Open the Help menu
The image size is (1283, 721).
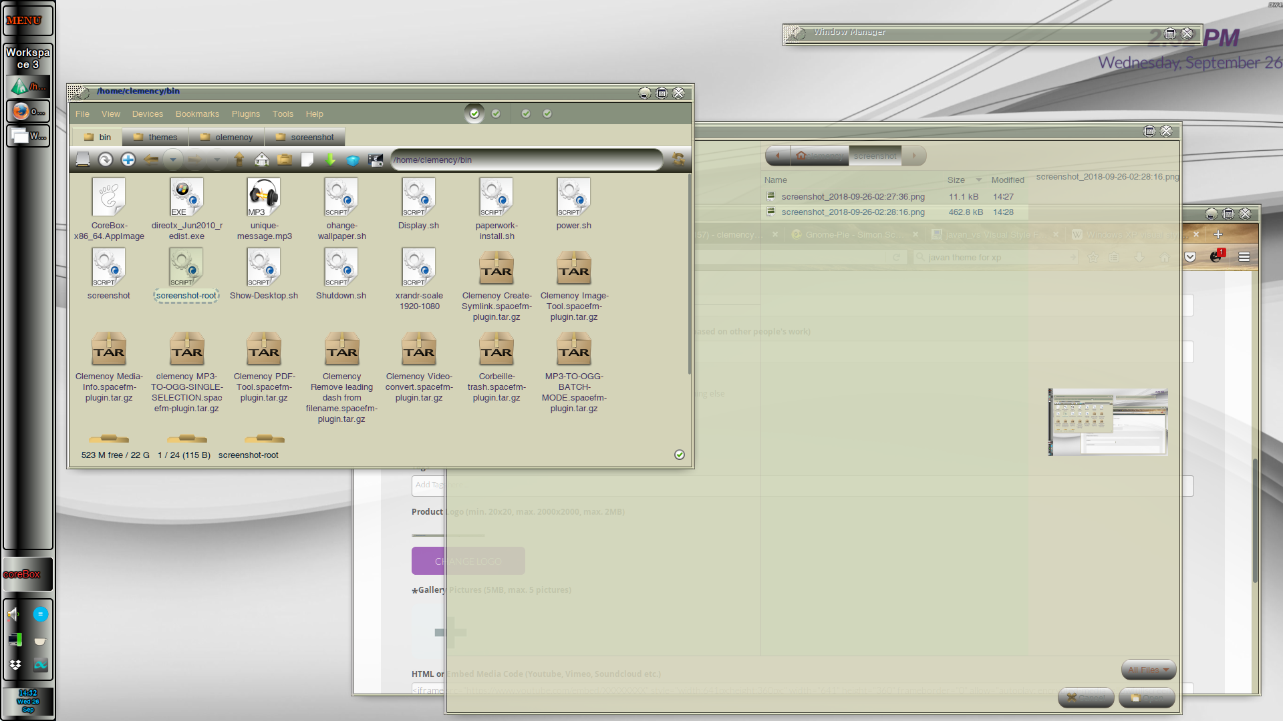click(315, 114)
